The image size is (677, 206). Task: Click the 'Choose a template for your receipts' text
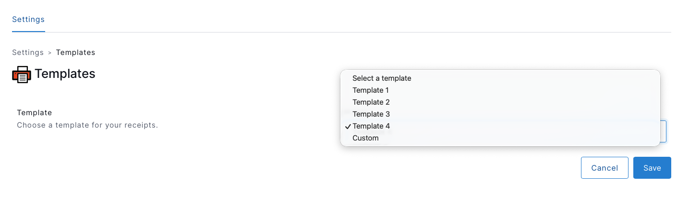tap(87, 125)
